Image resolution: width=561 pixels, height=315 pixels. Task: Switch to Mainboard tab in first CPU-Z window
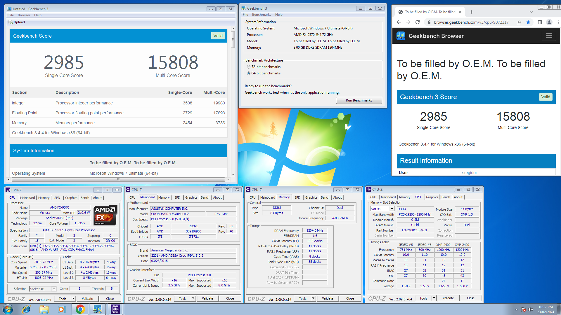(27, 198)
